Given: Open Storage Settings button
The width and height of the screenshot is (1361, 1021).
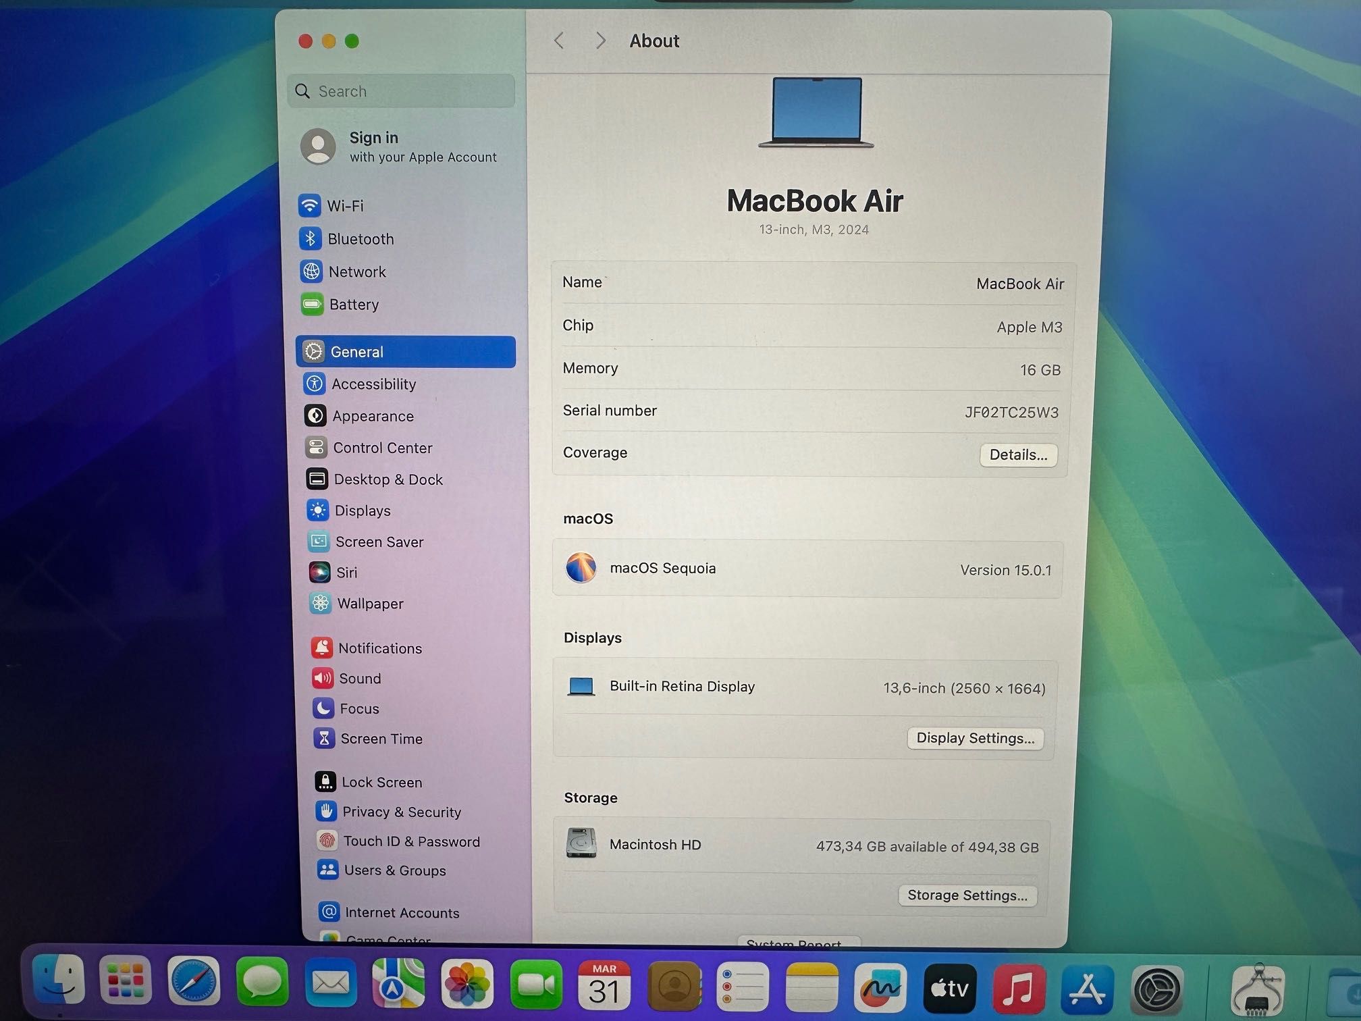Looking at the screenshot, I should (967, 895).
